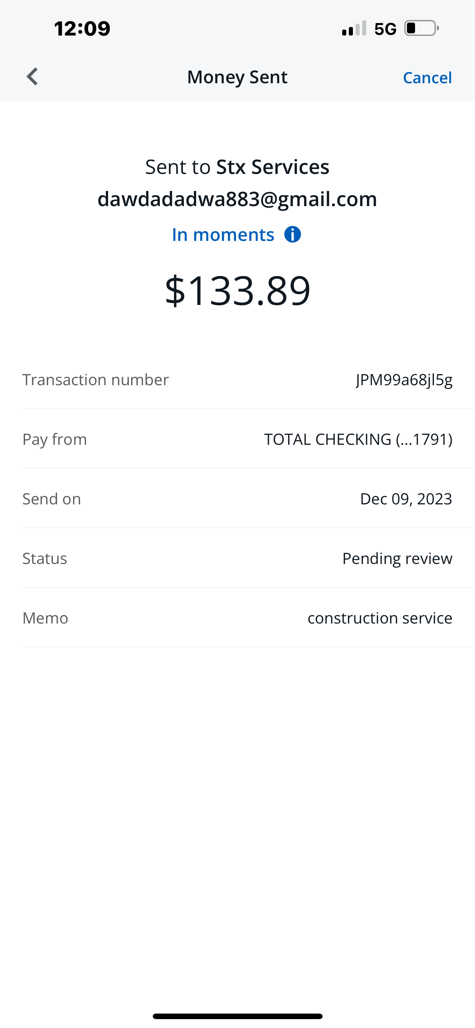Tap the recipient gmail address
This screenshot has height=1028, width=475.
pos(237,199)
